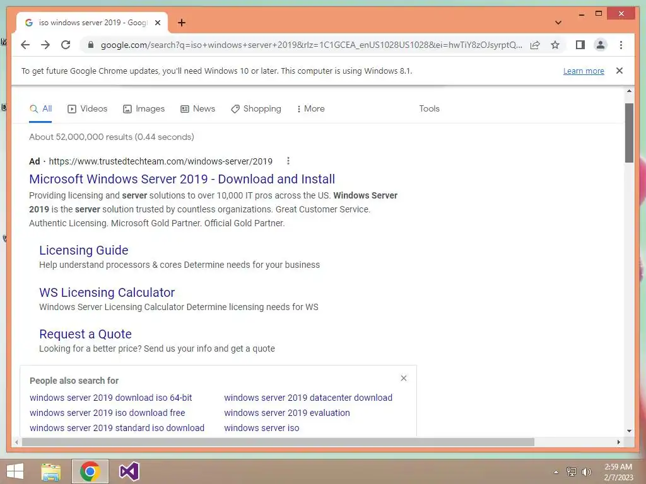Search windows server 2019 download iso 64-bit
646x484 pixels.
(111, 398)
